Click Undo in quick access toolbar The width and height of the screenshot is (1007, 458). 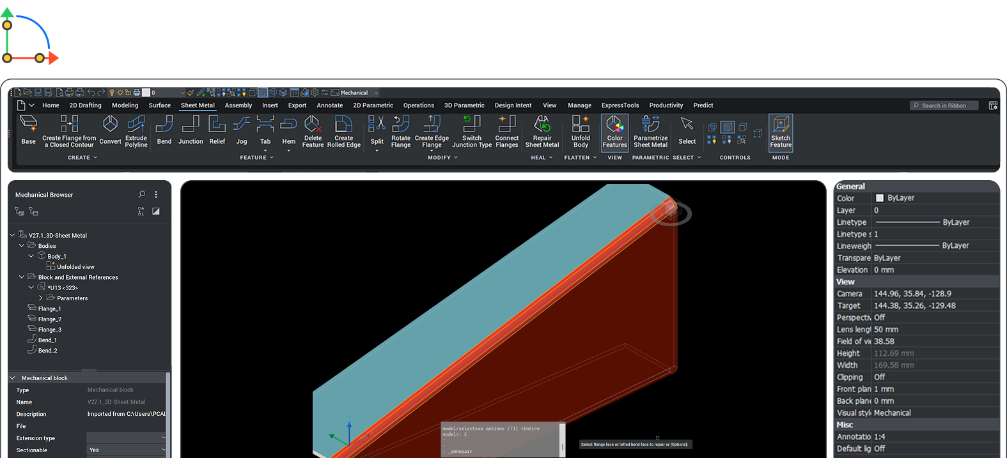(91, 93)
